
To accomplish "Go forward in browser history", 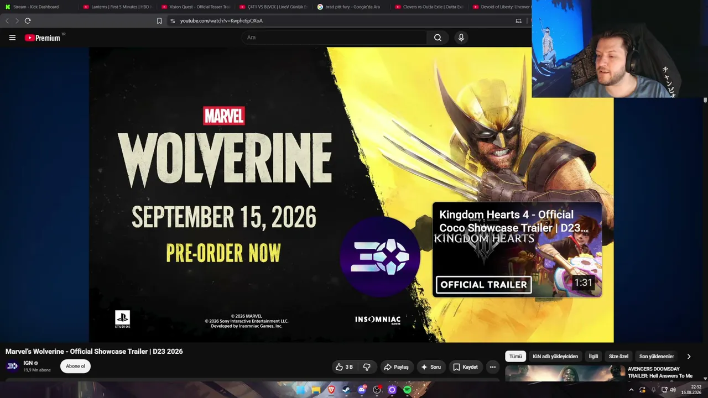I will click(x=17, y=21).
